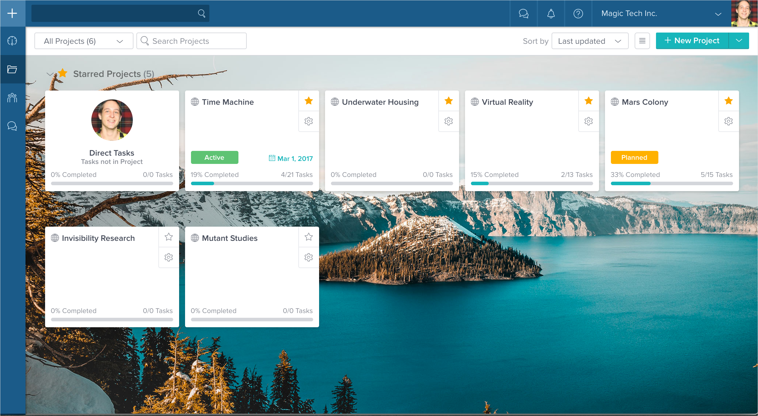Open the discussions tab in left sidebar
Viewport: 758px width, 416px height.
[12, 126]
